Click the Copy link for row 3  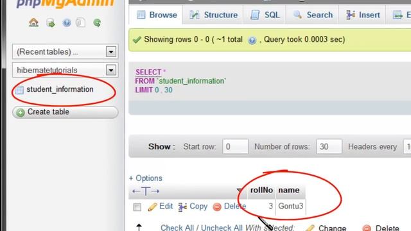[x=198, y=206]
